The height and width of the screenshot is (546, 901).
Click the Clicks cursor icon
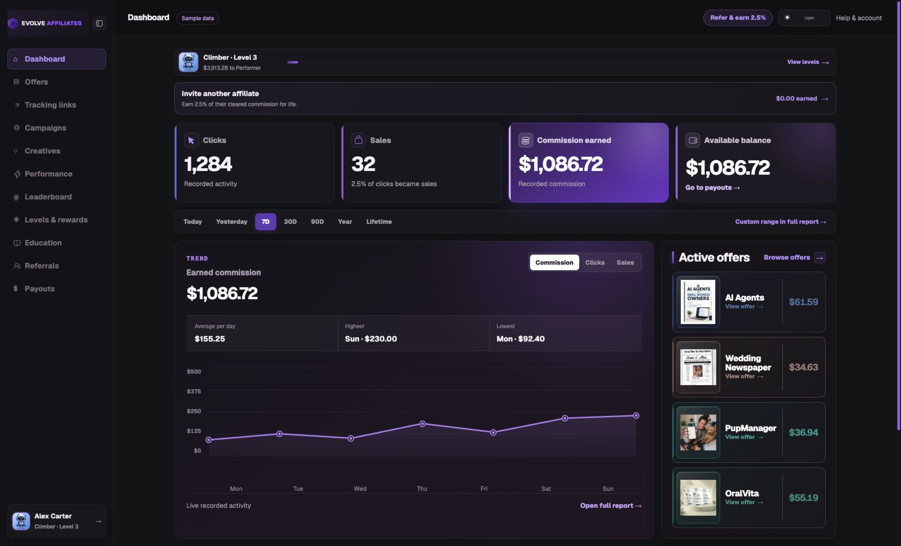[x=191, y=140]
